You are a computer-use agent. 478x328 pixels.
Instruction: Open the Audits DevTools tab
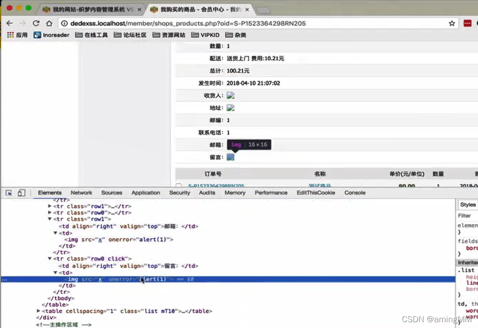(x=207, y=192)
